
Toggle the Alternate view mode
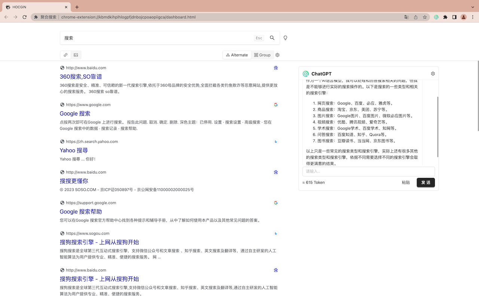[237, 55]
